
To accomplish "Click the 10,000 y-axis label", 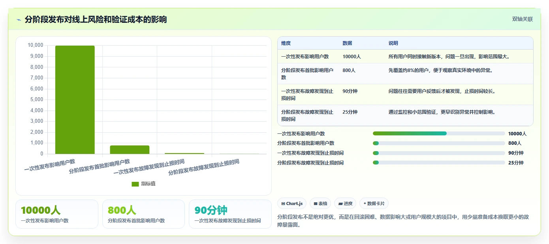I will click(35, 45).
